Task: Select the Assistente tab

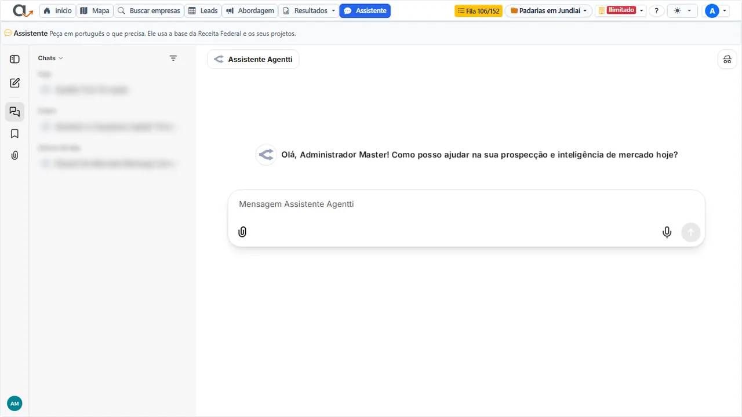Action: (365, 11)
